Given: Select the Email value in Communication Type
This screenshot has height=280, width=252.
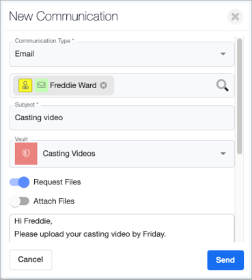Looking at the screenshot, I should click(x=25, y=54).
